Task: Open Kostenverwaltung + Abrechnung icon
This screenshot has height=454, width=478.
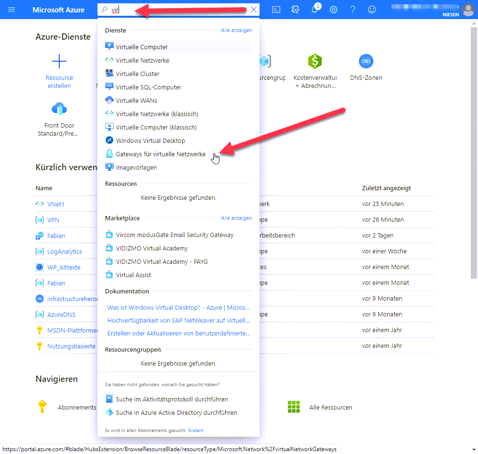Action: [x=315, y=61]
